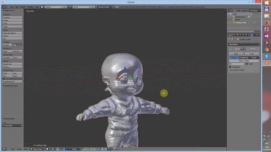Screen dimensions: 271x152
Task: Open the Add menu in the top header
Action: 17,7
